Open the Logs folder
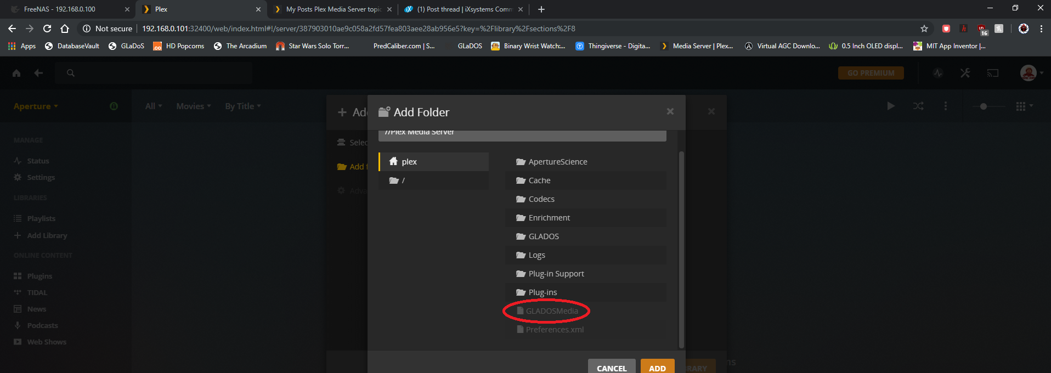 coord(586,255)
